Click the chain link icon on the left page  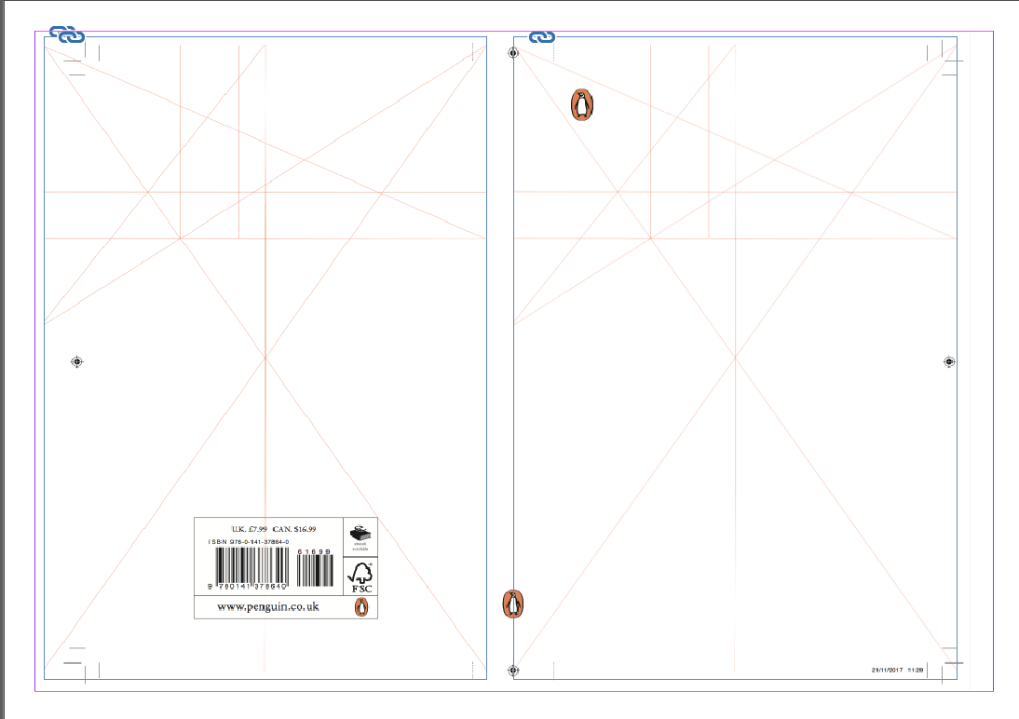pos(66,34)
